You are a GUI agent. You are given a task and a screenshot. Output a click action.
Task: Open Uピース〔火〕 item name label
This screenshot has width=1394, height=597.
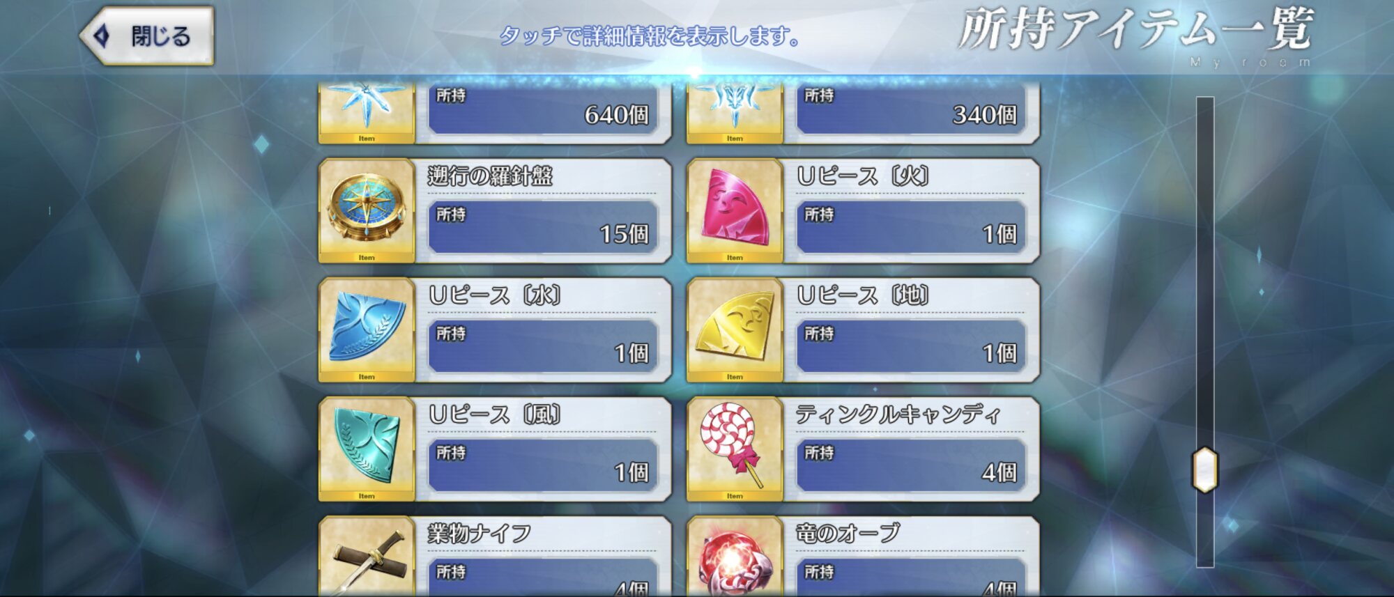(862, 176)
